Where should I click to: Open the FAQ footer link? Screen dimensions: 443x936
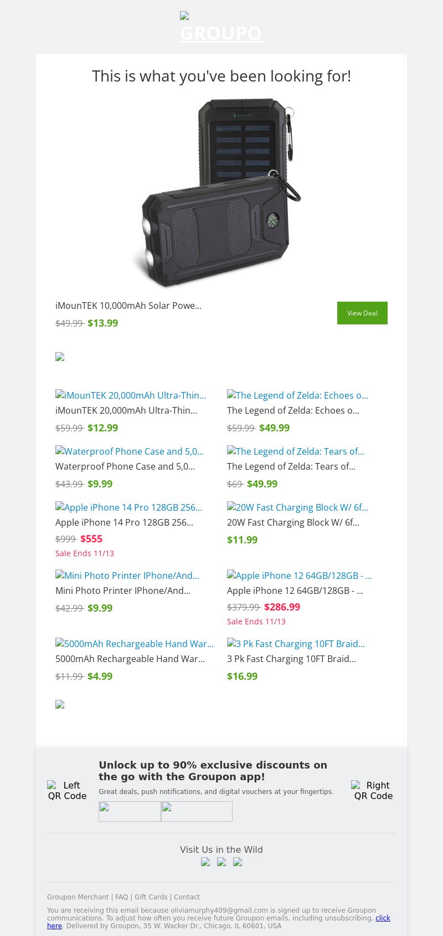coord(121,897)
